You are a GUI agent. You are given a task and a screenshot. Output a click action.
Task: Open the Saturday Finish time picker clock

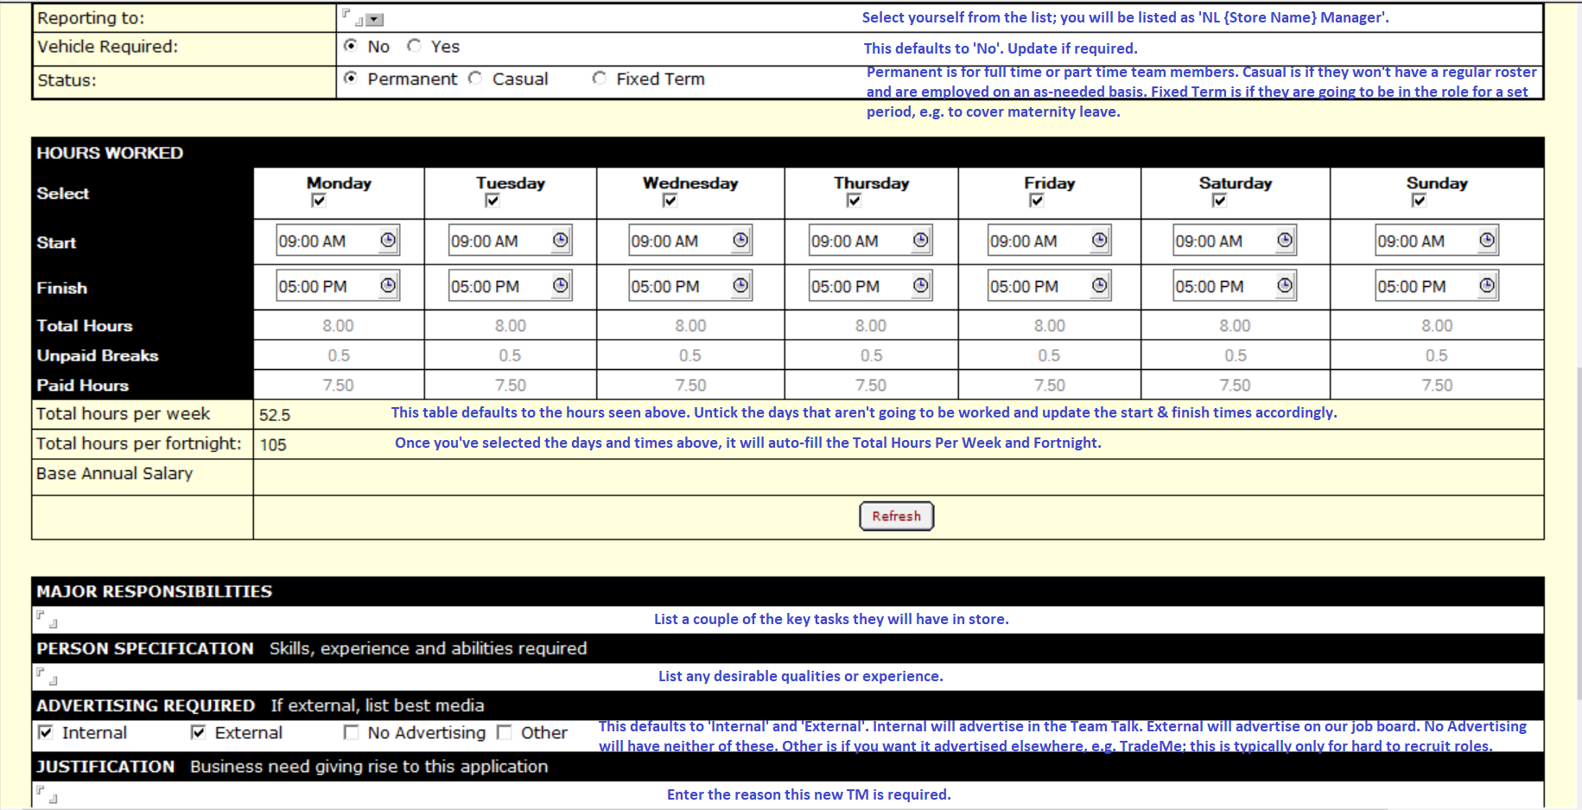(x=1285, y=285)
